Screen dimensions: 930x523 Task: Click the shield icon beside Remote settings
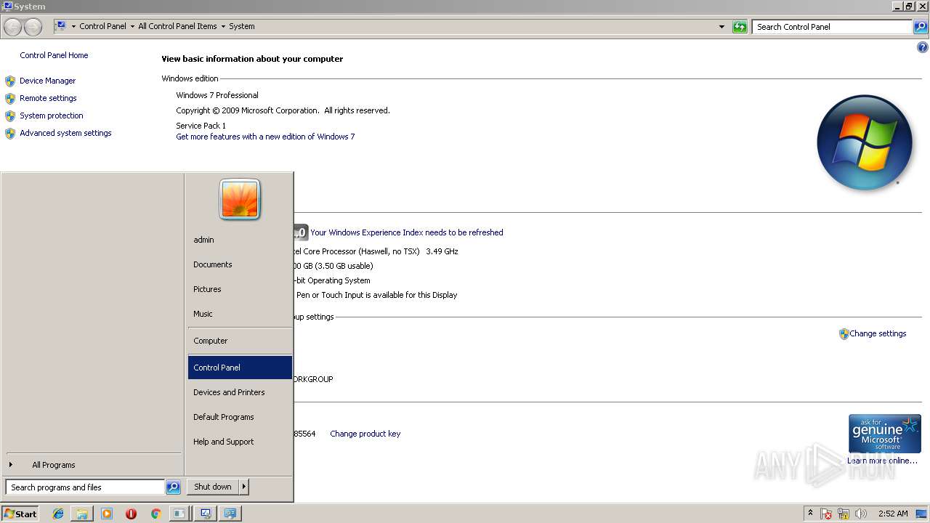coord(10,98)
